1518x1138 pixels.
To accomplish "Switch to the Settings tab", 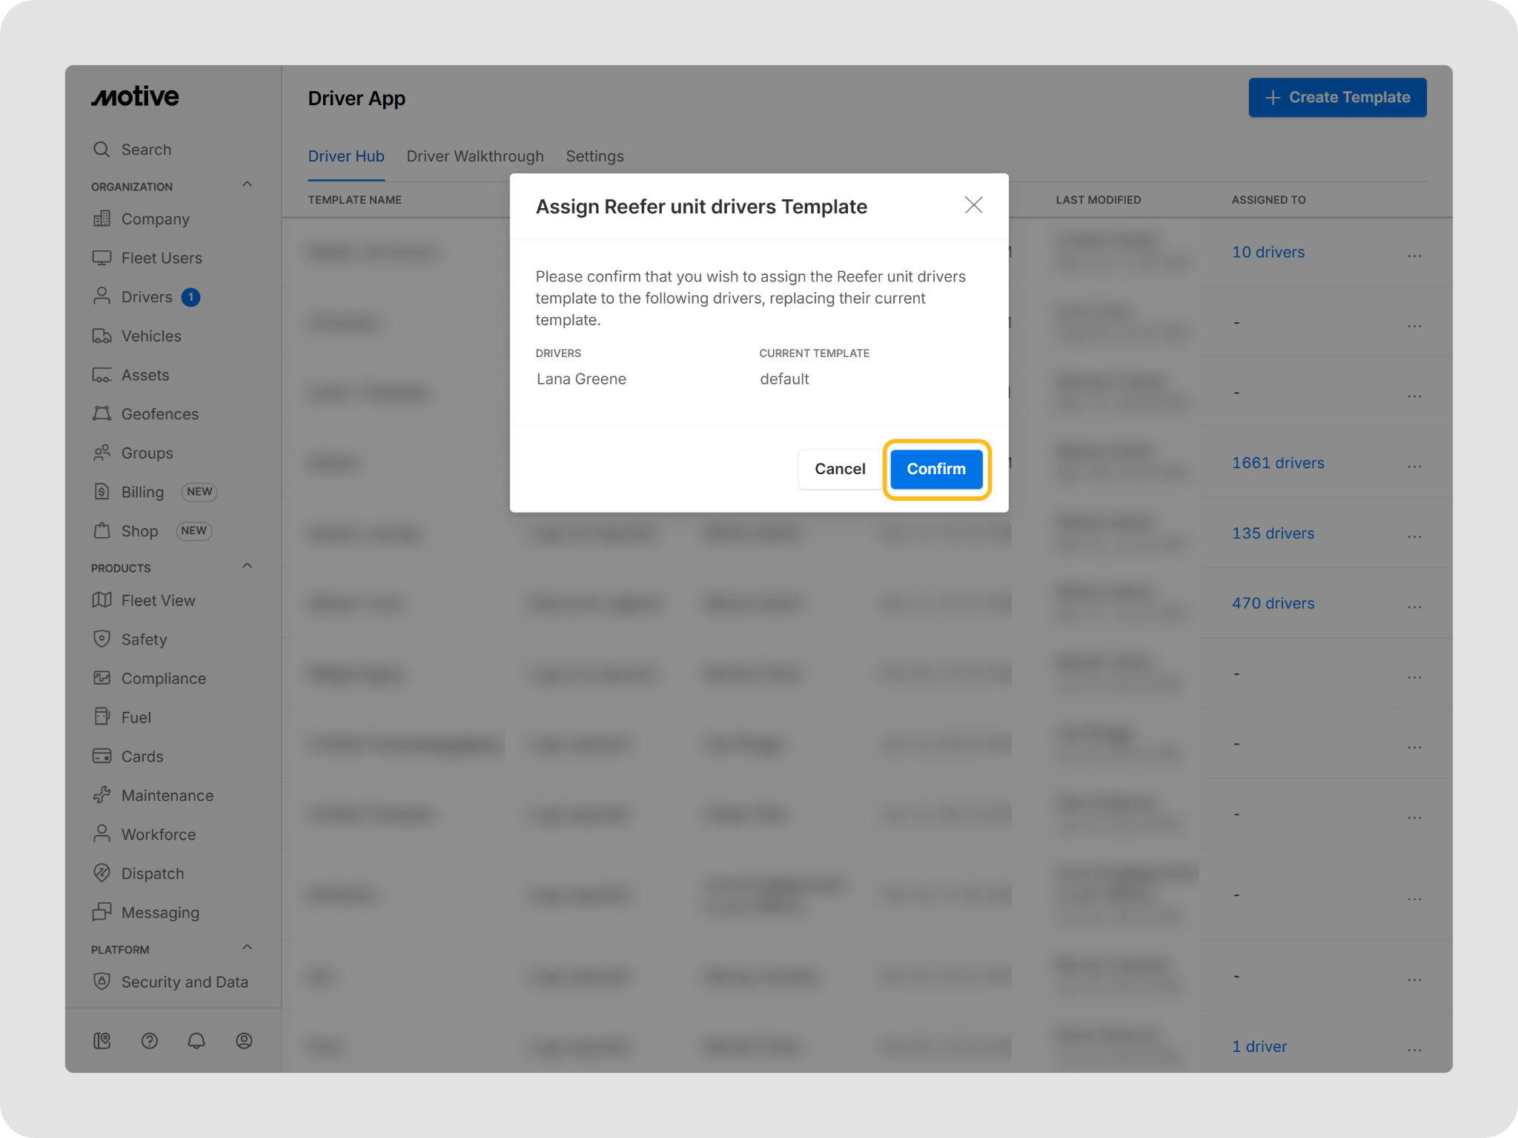I will [594, 156].
